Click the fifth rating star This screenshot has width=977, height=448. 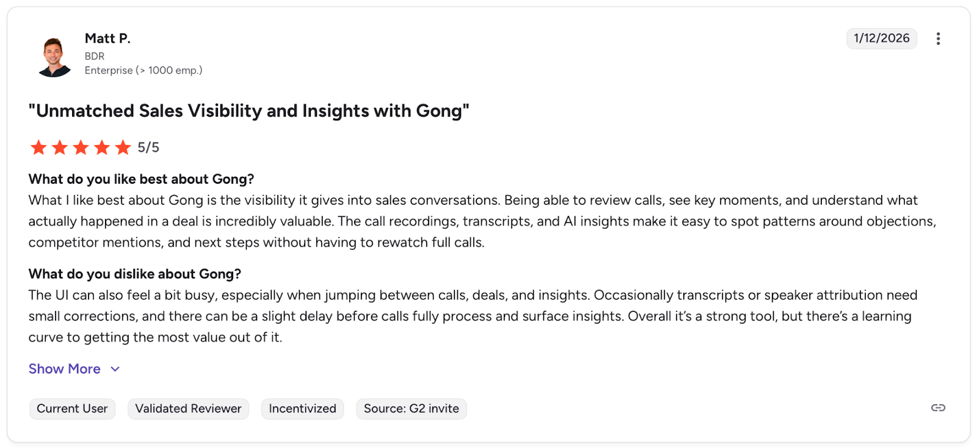123,147
